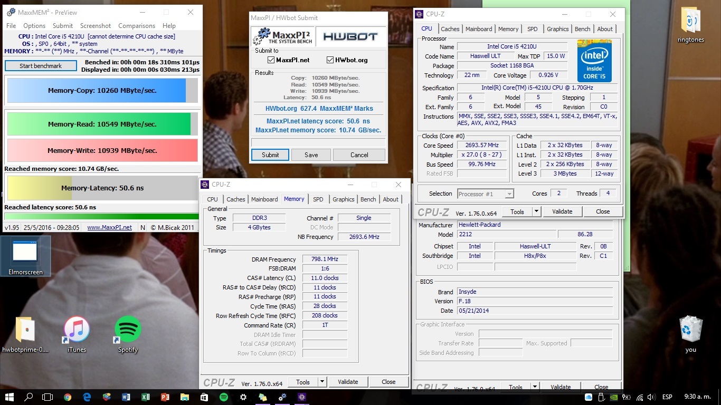The image size is (721, 405).
Task: Toggle the MaxxPI.net submit checkbox
Action: point(271,60)
